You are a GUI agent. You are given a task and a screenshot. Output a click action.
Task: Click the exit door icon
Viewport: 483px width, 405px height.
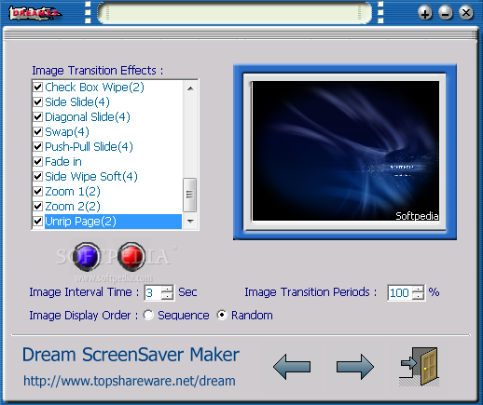coord(420,366)
